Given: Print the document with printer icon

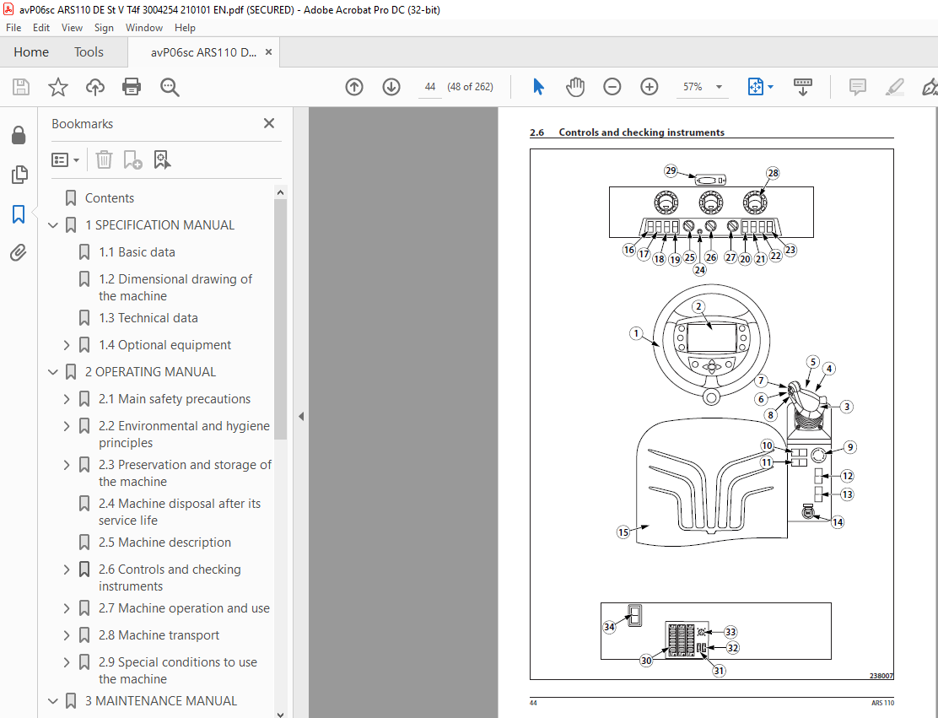Looking at the screenshot, I should click(x=132, y=88).
